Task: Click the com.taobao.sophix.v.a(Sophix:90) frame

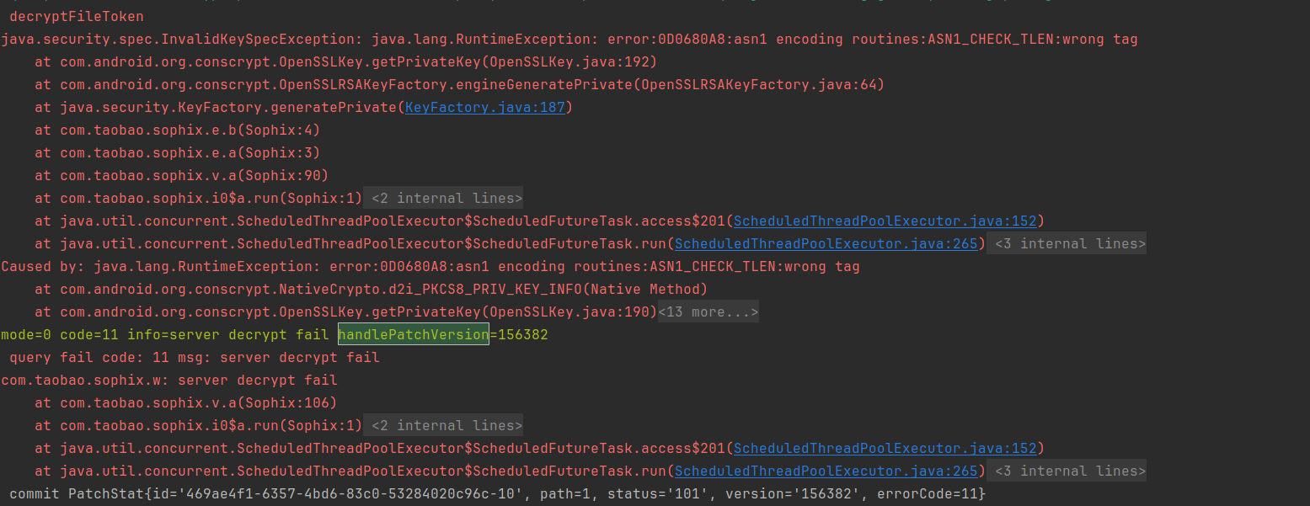Action: pos(182,175)
